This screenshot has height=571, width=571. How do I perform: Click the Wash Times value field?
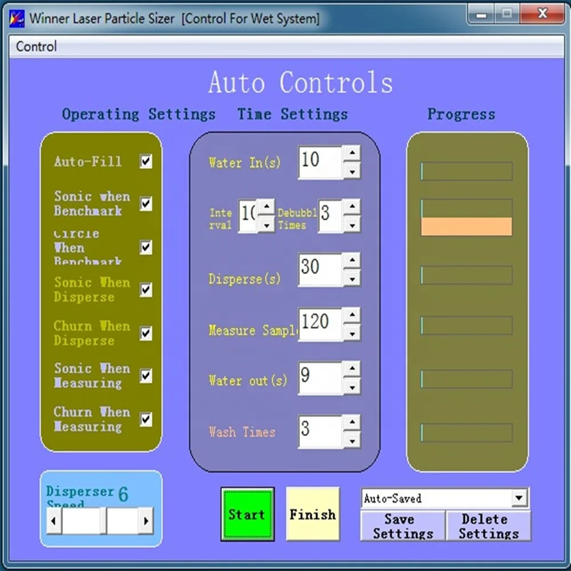[320, 432]
